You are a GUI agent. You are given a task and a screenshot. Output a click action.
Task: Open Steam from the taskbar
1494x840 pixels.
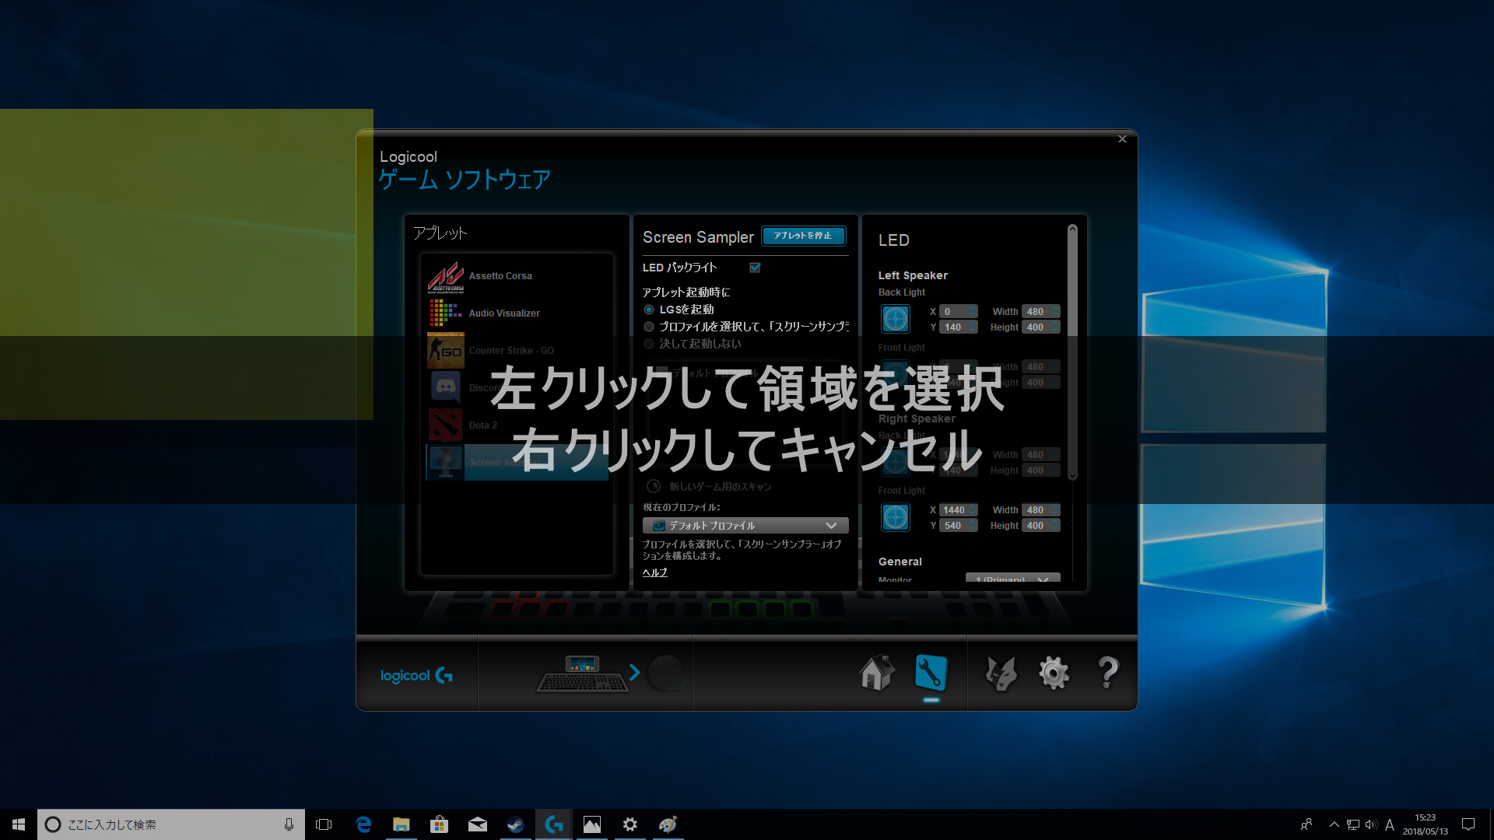(x=515, y=824)
